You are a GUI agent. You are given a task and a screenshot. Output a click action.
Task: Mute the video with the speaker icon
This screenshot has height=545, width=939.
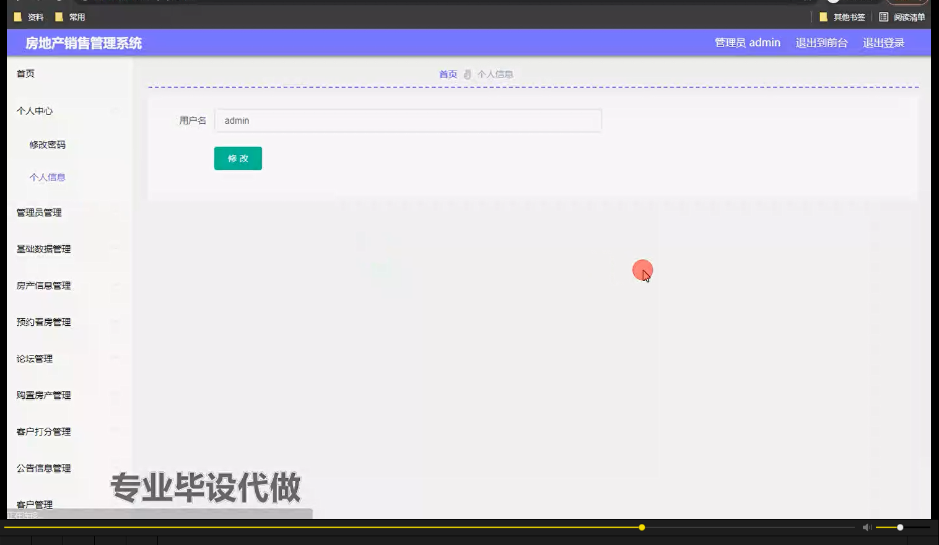pyautogui.click(x=866, y=527)
